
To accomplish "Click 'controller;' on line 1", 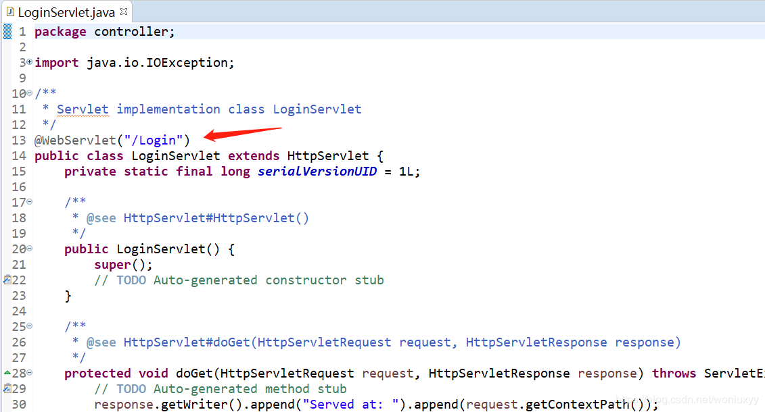I will (134, 32).
